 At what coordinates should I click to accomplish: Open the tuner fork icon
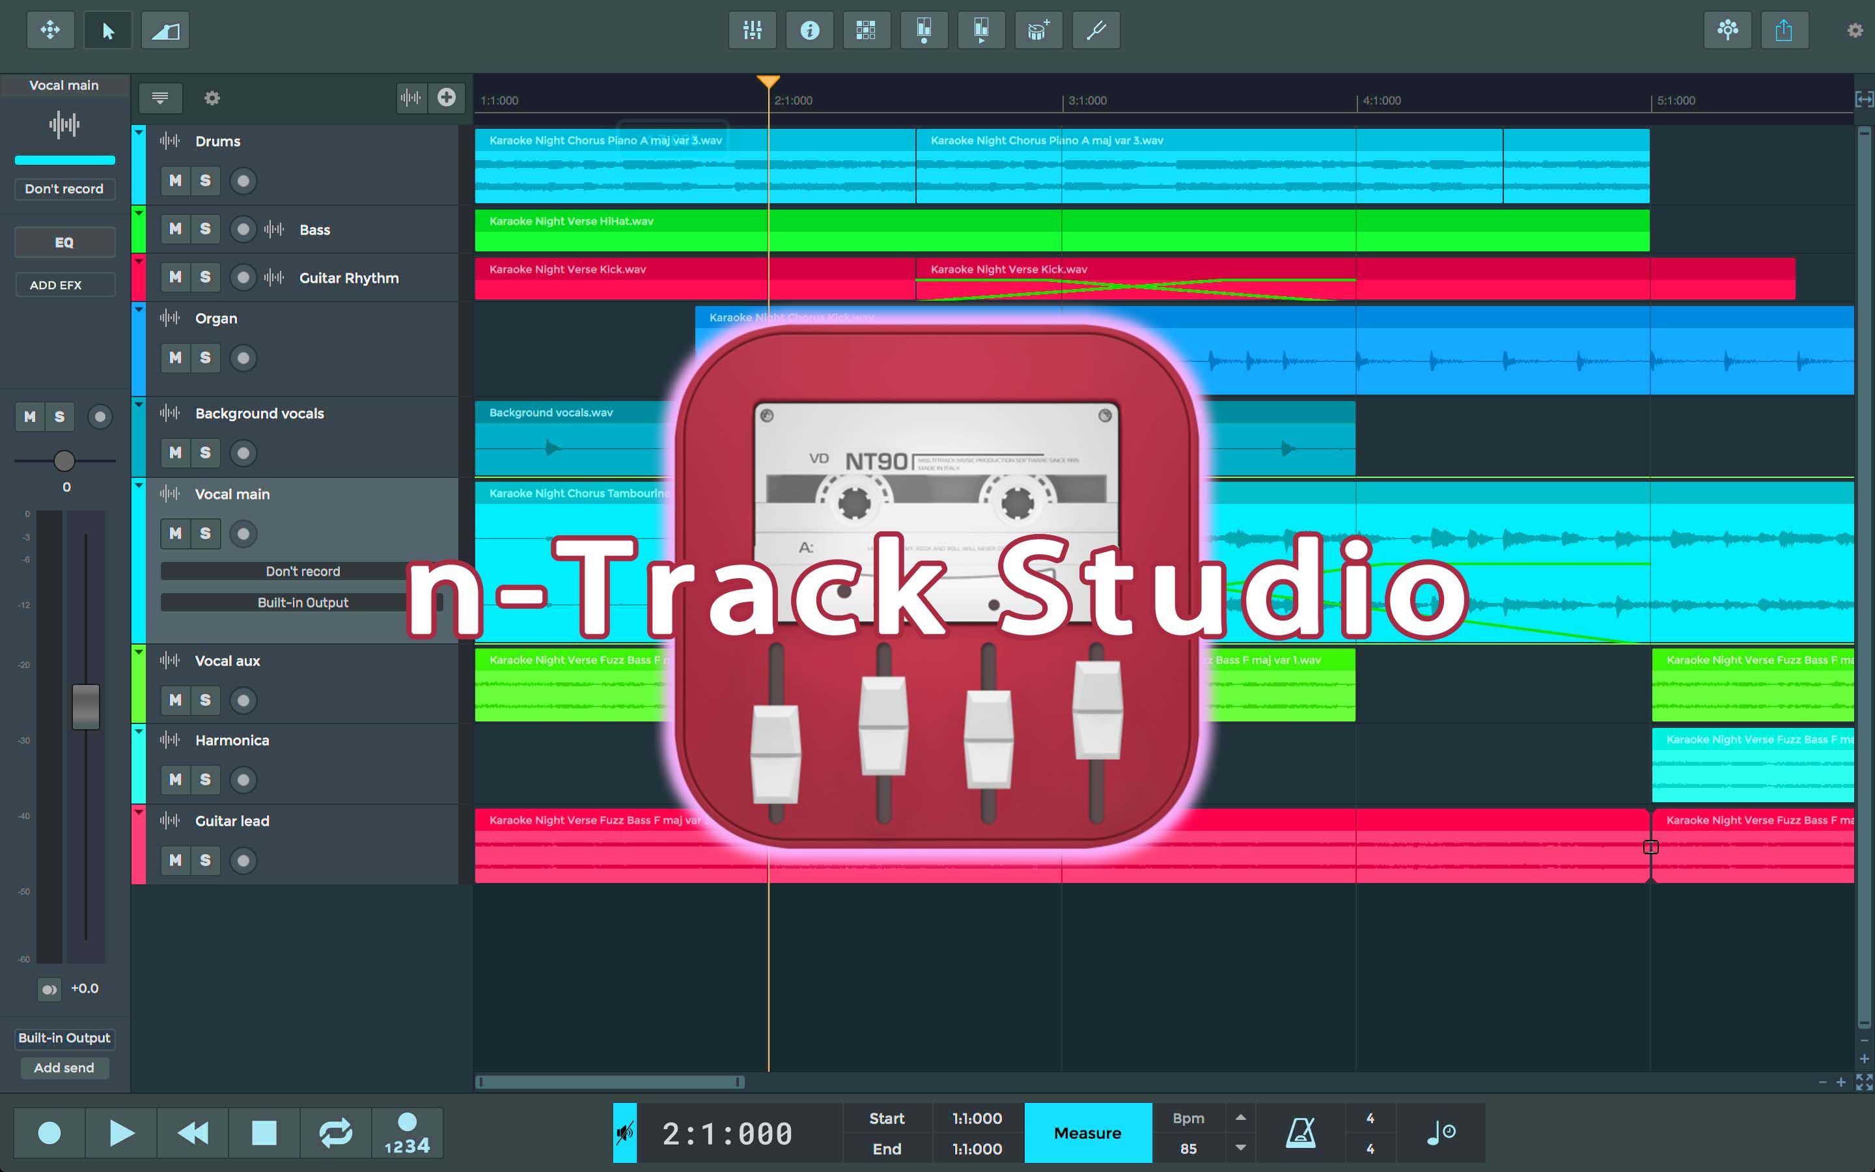point(1096,30)
